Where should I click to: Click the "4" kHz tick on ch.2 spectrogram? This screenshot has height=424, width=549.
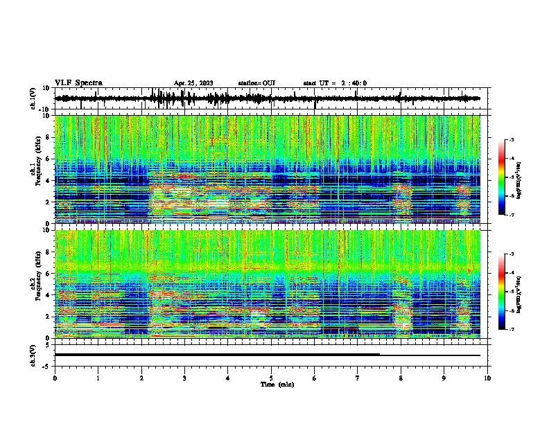coord(48,295)
